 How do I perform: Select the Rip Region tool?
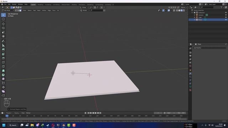tap(3, 96)
